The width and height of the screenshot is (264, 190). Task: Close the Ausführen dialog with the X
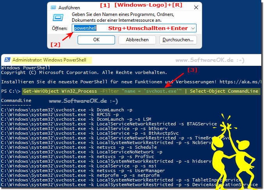pos(196,7)
